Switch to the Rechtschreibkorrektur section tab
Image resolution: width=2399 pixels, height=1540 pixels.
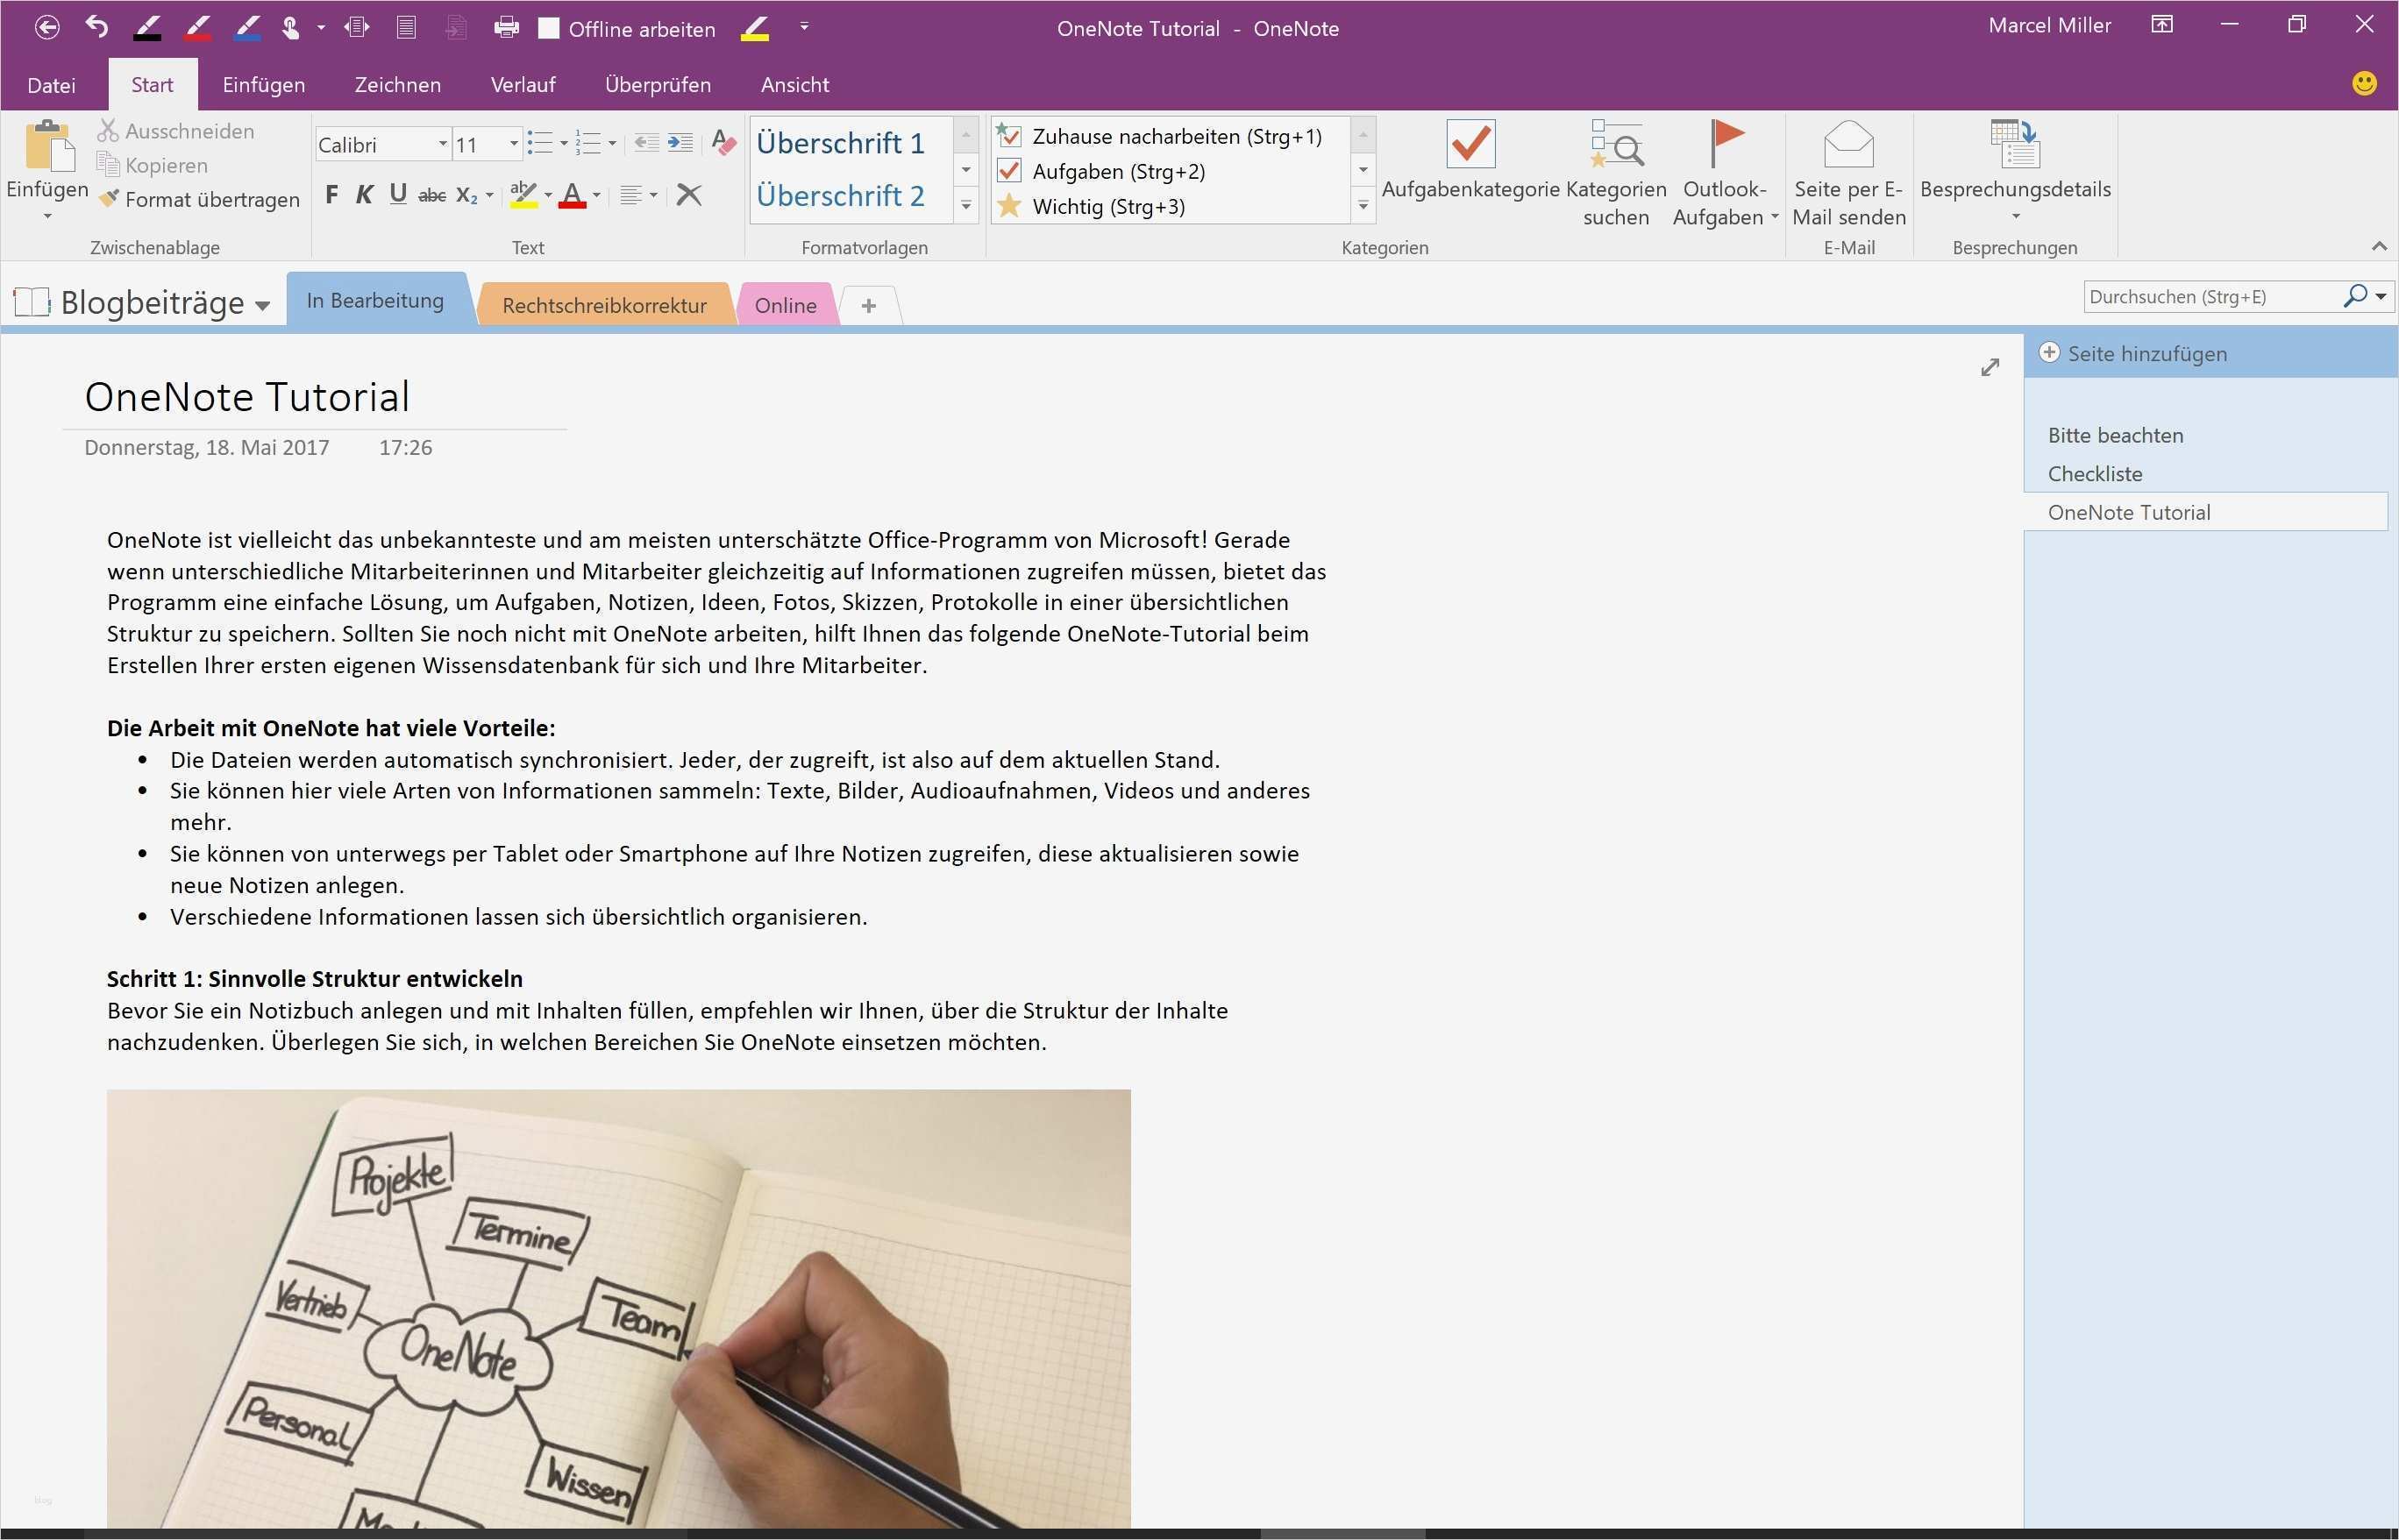click(603, 305)
